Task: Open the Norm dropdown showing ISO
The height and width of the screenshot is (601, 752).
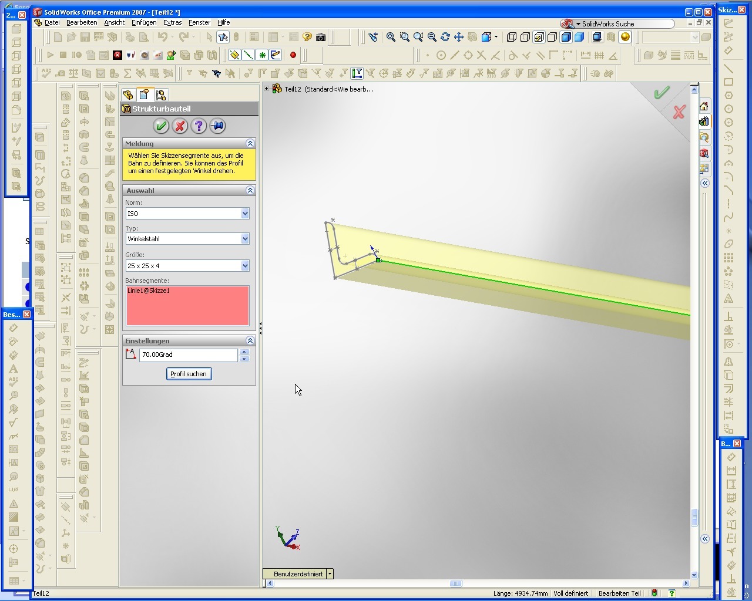Action: [245, 214]
